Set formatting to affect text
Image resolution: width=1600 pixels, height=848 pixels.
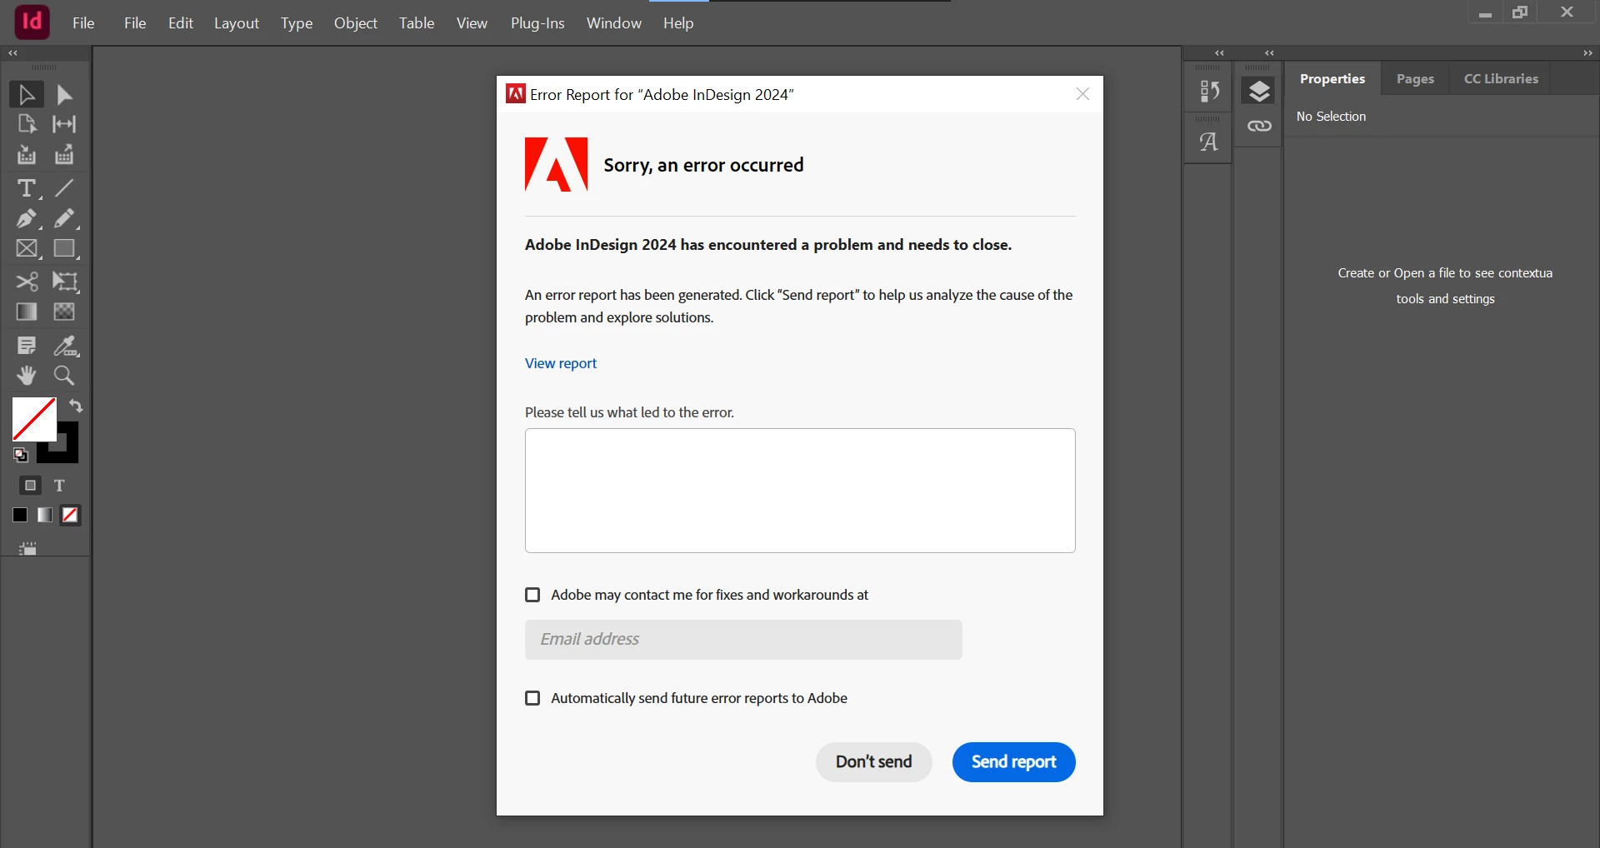59,486
